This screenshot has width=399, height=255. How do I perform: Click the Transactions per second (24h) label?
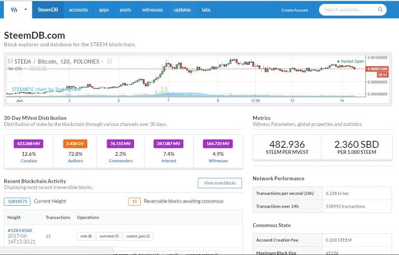pyautogui.click(x=285, y=193)
